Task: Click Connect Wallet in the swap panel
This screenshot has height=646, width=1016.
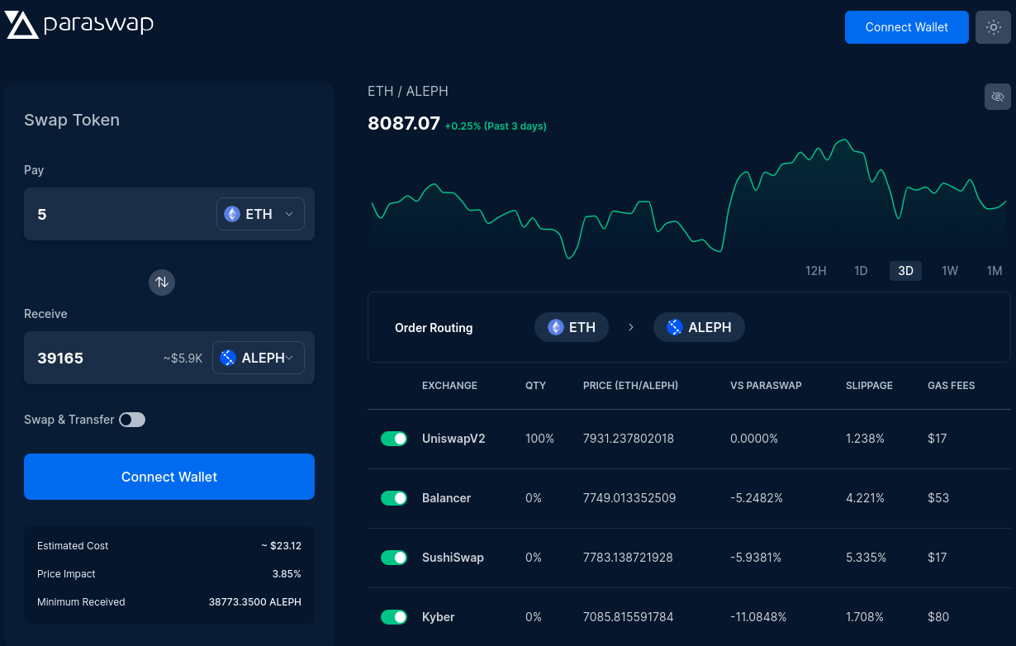Action: click(169, 477)
